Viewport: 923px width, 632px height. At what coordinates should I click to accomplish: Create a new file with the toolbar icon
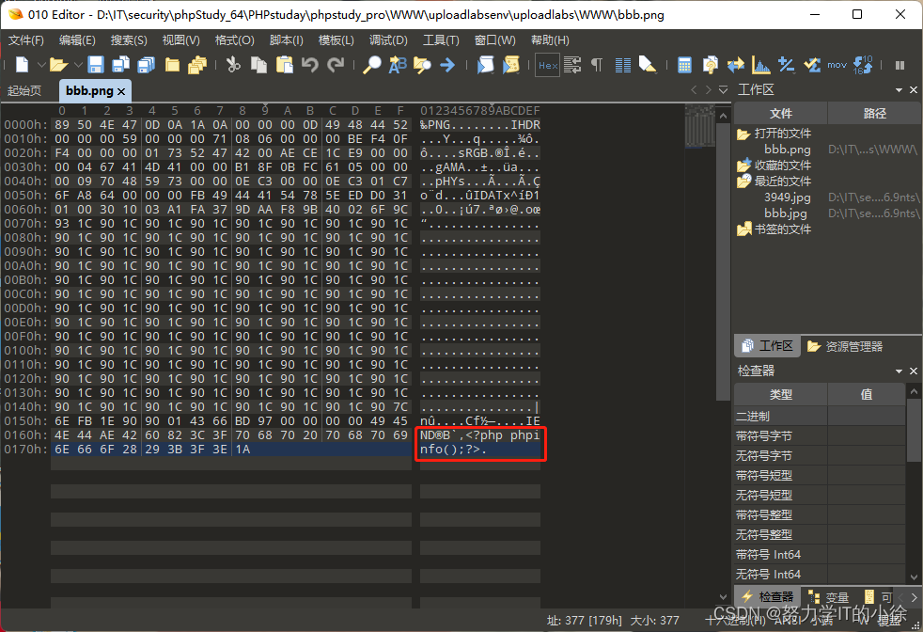point(22,64)
